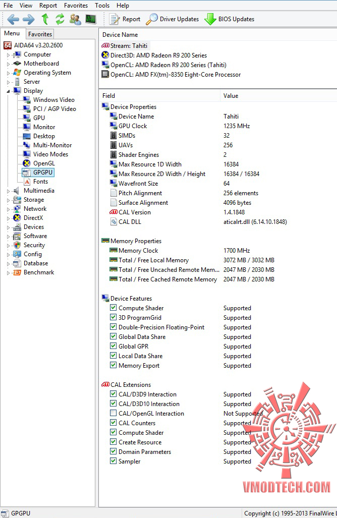This screenshot has height=518, width=337.
Task: Select the Database tree icon
Action: (x=17, y=263)
